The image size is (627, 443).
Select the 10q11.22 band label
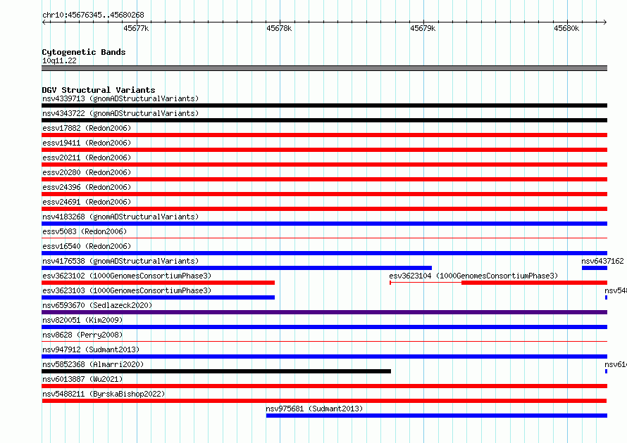(x=59, y=60)
